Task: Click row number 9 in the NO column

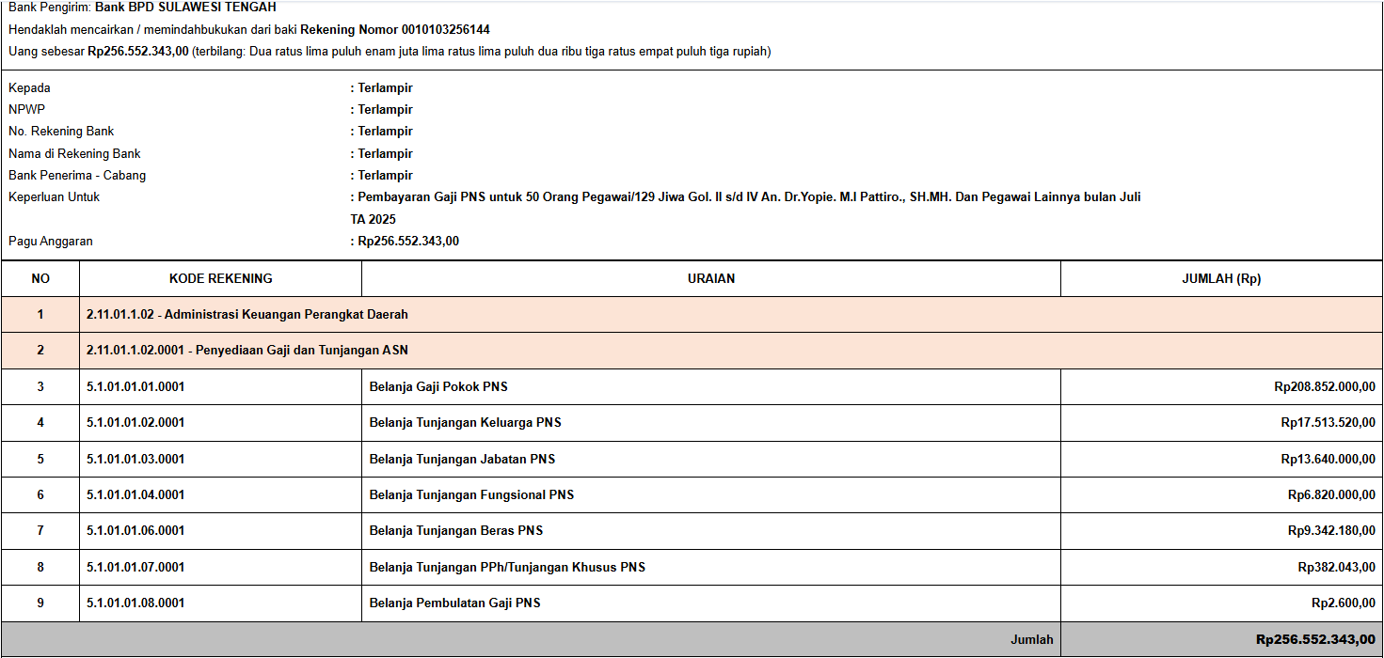Action: tap(40, 603)
